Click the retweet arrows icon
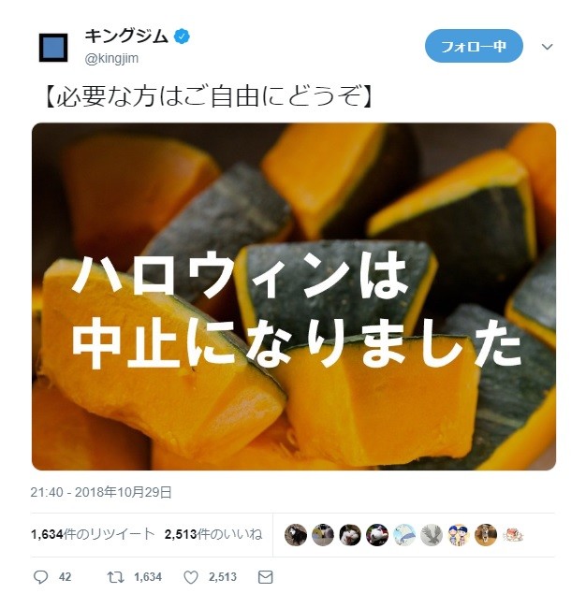The height and width of the screenshot is (608, 586). coord(116,577)
